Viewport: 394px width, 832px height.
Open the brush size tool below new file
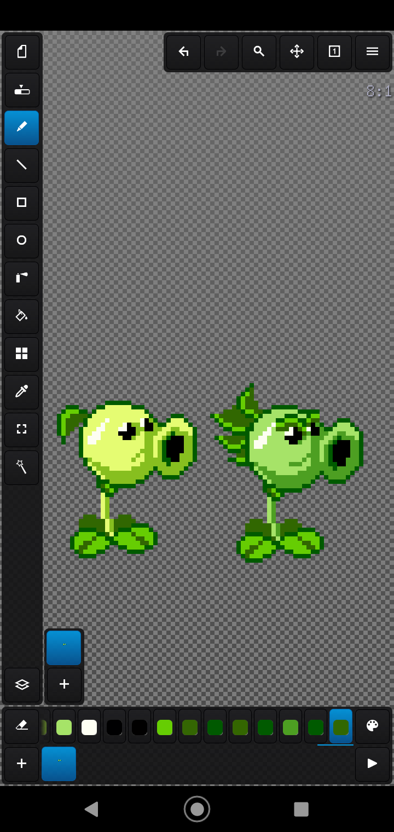22,90
